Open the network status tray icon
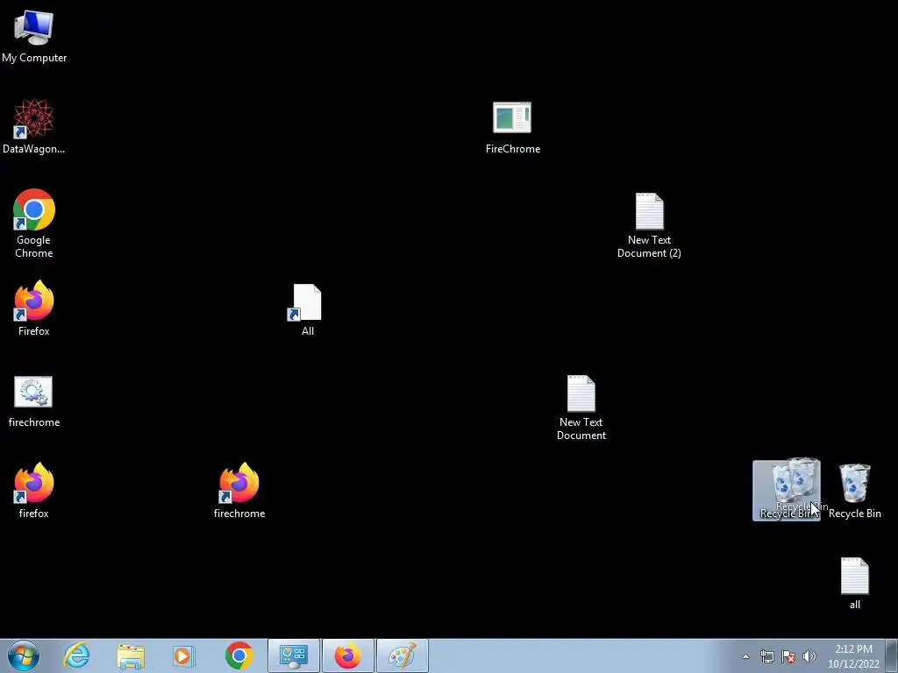The image size is (898, 673). point(766,656)
